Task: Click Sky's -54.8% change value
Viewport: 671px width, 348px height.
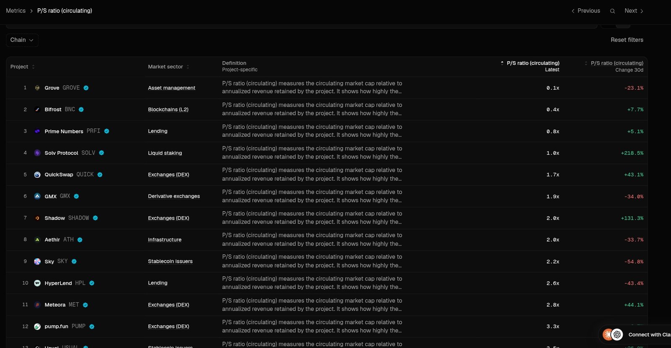Action: (634, 262)
